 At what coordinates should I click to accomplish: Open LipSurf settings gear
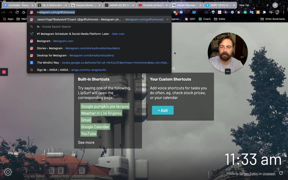tap(8, 172)
